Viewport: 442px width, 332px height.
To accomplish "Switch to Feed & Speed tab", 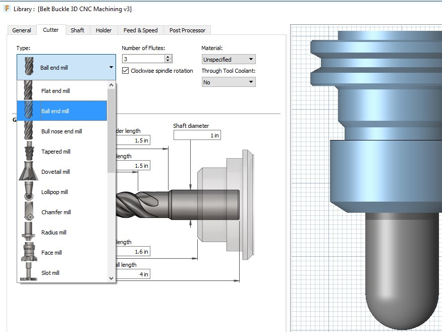I will click(141, 30).
